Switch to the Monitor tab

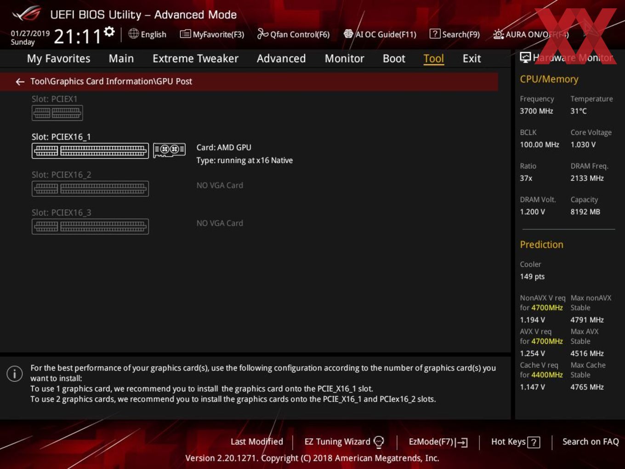pyautogui.click(x=344, y=58)
